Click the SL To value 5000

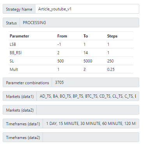pos(88,61)
